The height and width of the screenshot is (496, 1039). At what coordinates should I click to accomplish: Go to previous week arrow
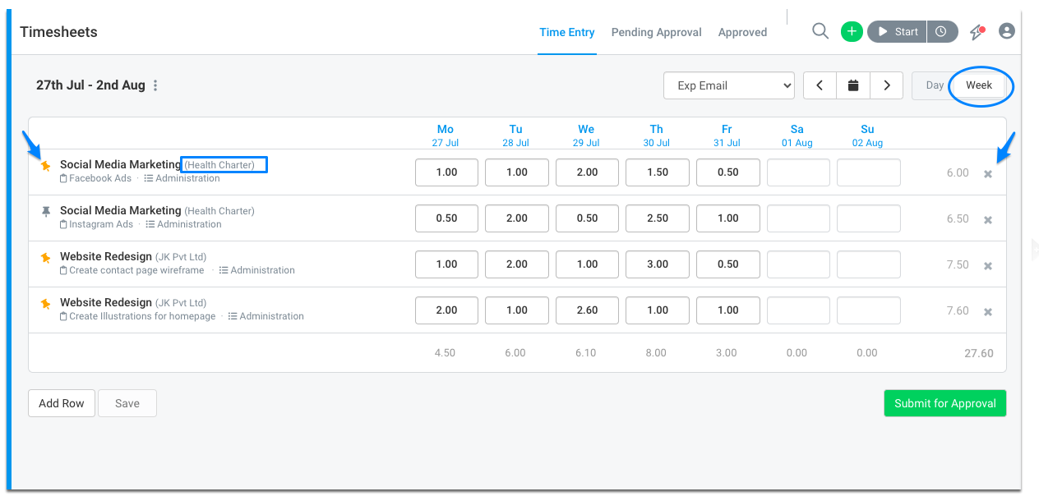tap(820, 85)
